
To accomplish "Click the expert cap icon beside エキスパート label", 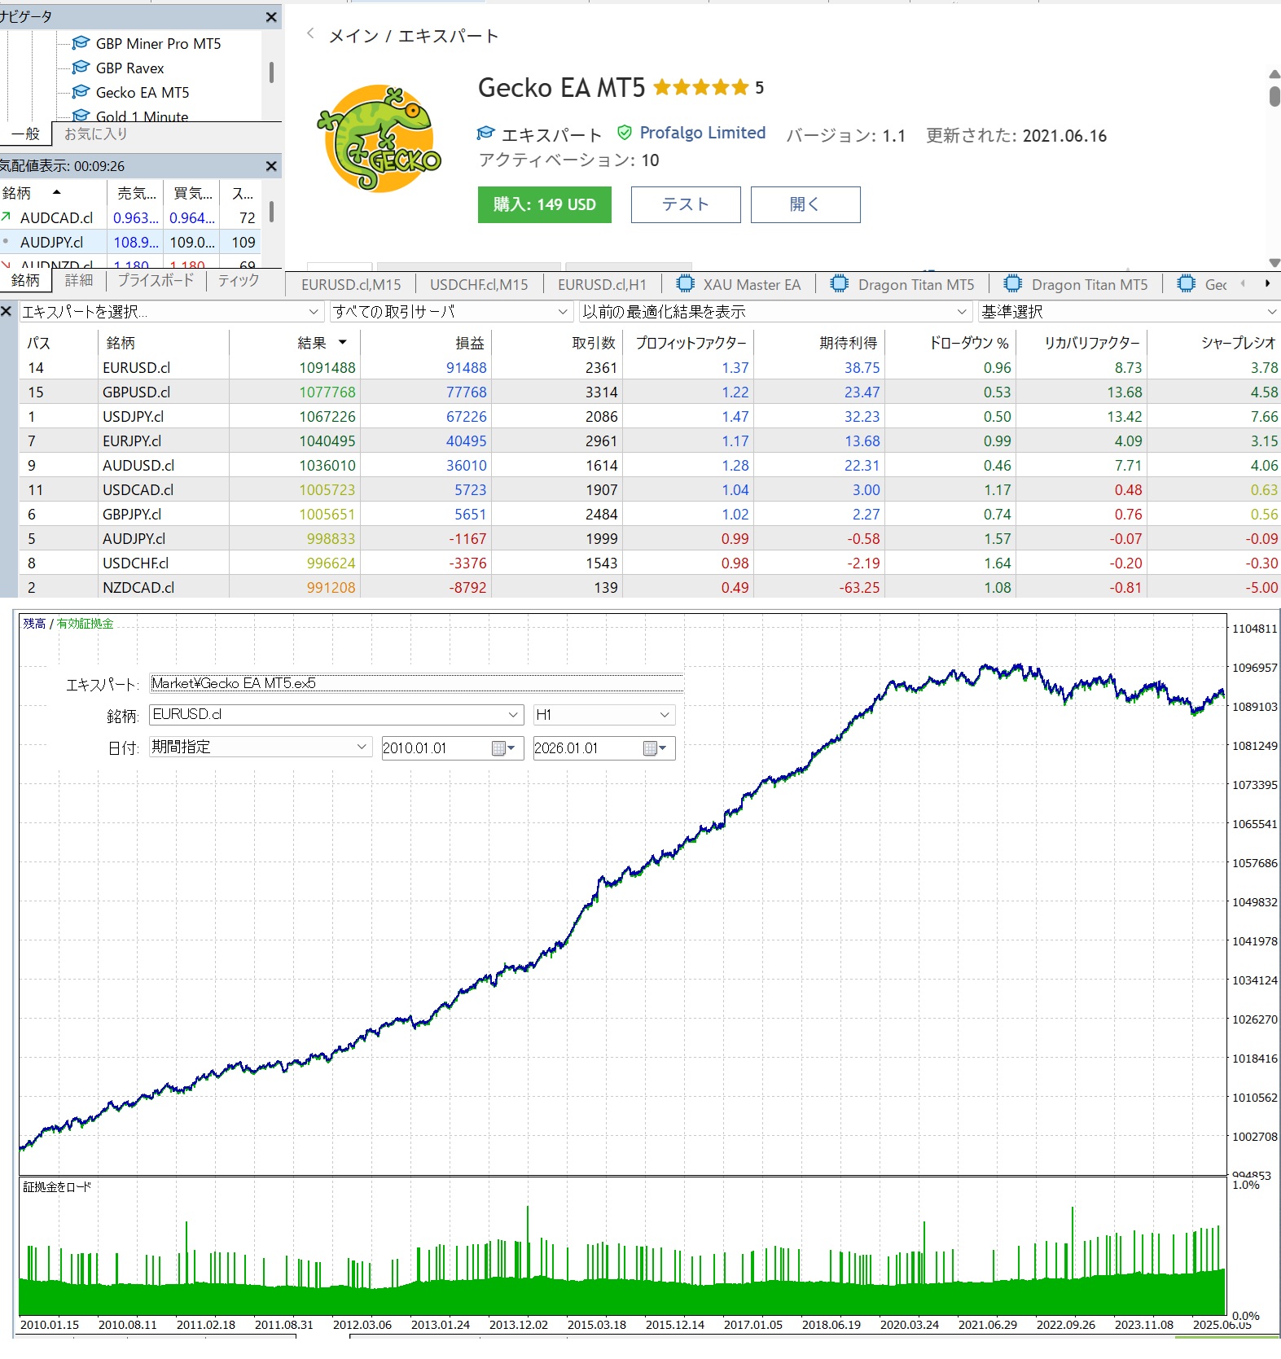I will tap(486, 133).
